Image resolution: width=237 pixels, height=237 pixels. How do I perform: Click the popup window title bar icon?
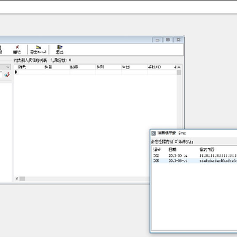(x=154, y=133)
